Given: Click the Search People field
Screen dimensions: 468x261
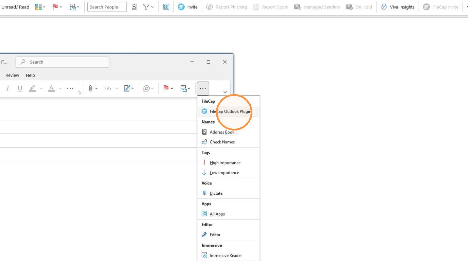Looking at the screenshot, I should point(107,7).
